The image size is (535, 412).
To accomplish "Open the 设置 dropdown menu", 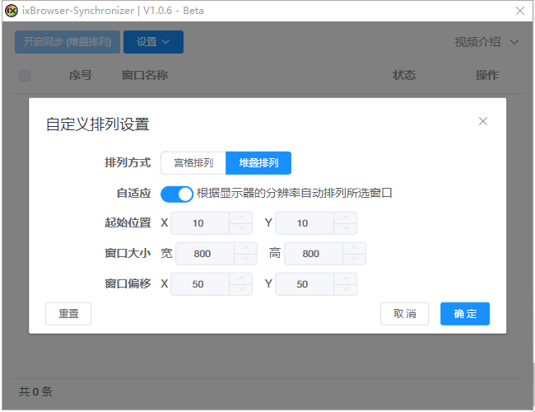I will (x=153, y=42).
